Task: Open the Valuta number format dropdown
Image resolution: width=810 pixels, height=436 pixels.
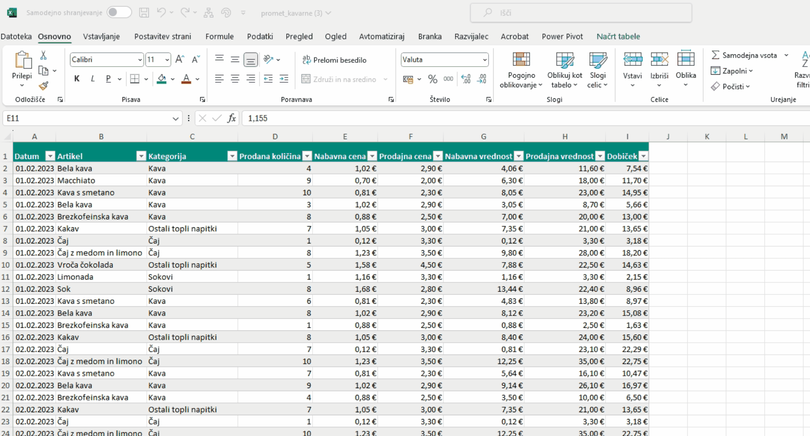Action: pyautogui.click(x=484, y=60)
